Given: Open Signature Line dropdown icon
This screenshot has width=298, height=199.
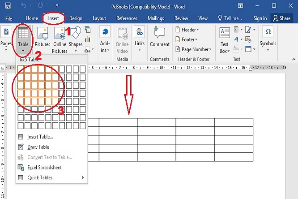Looking at the screenshot, I should click(x=250, y=30).
